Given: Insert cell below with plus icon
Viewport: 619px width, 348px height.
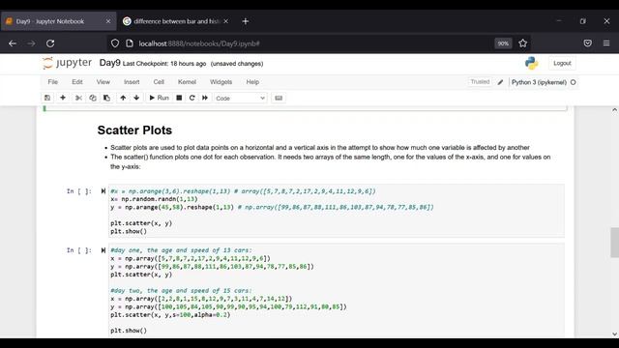Looking at the screenshot, I should [x=63, y=98].
